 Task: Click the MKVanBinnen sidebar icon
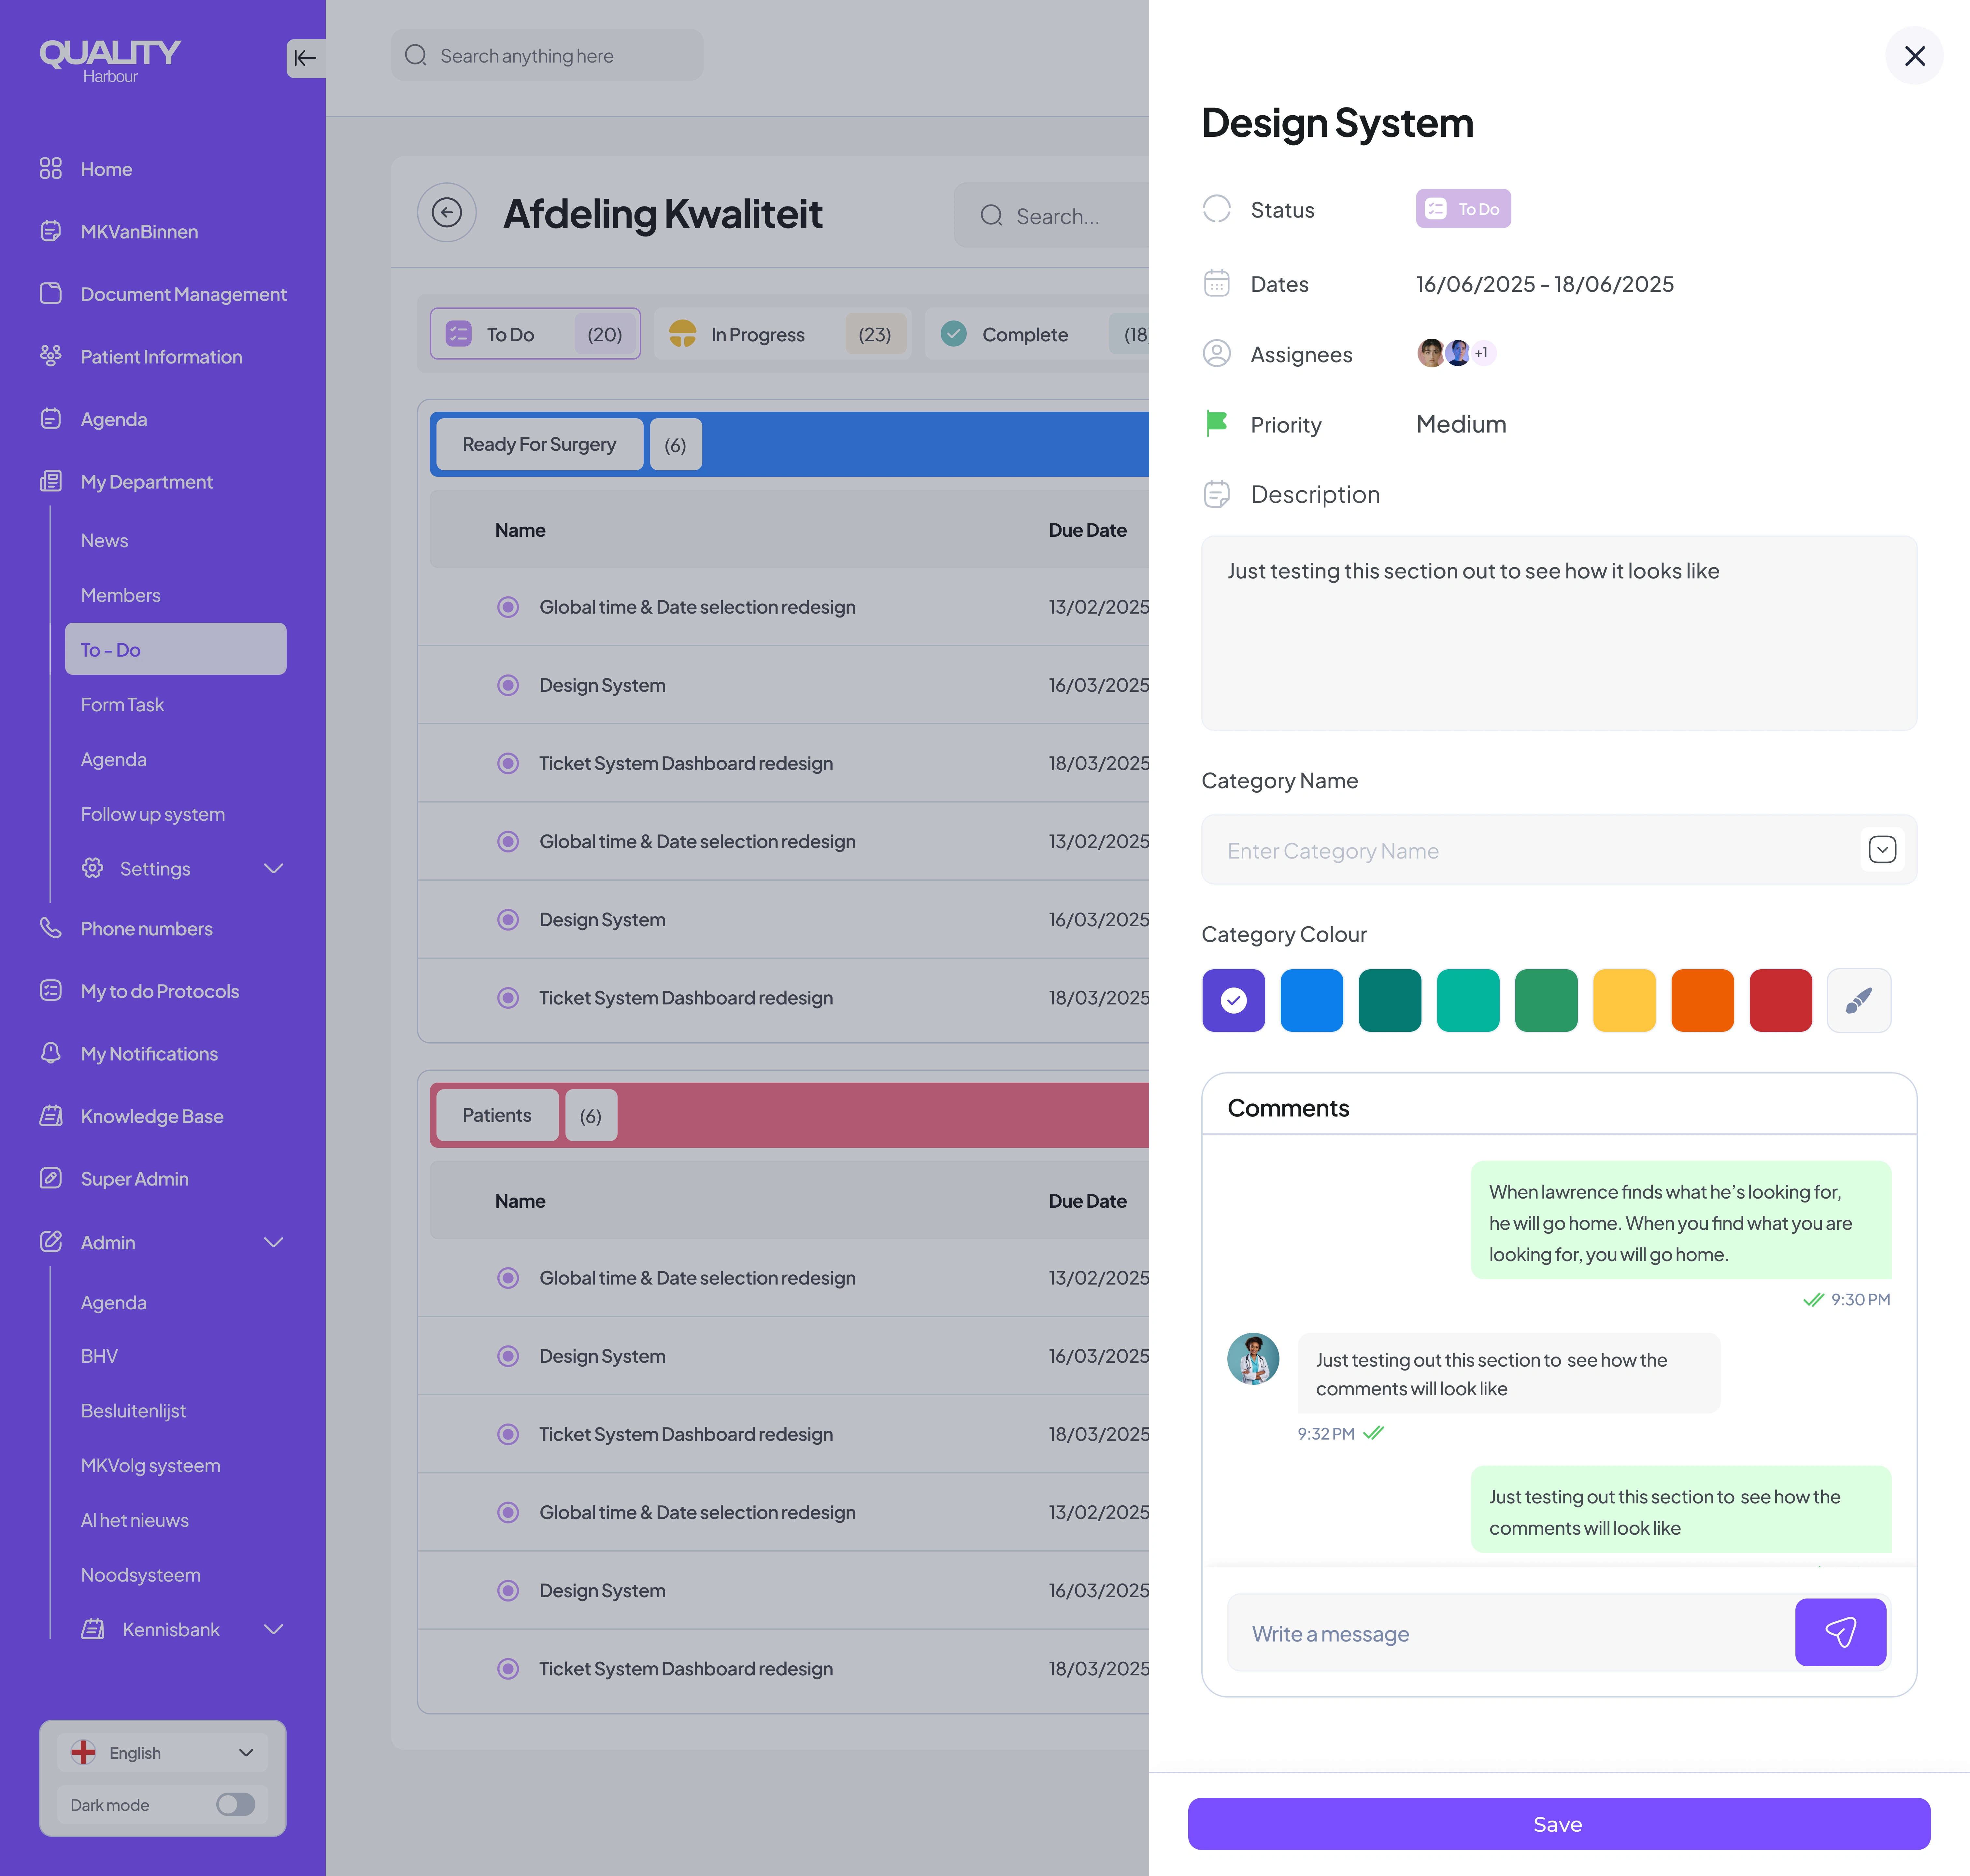point(51,231)
